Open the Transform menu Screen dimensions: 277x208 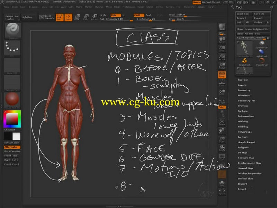[189, 7]
